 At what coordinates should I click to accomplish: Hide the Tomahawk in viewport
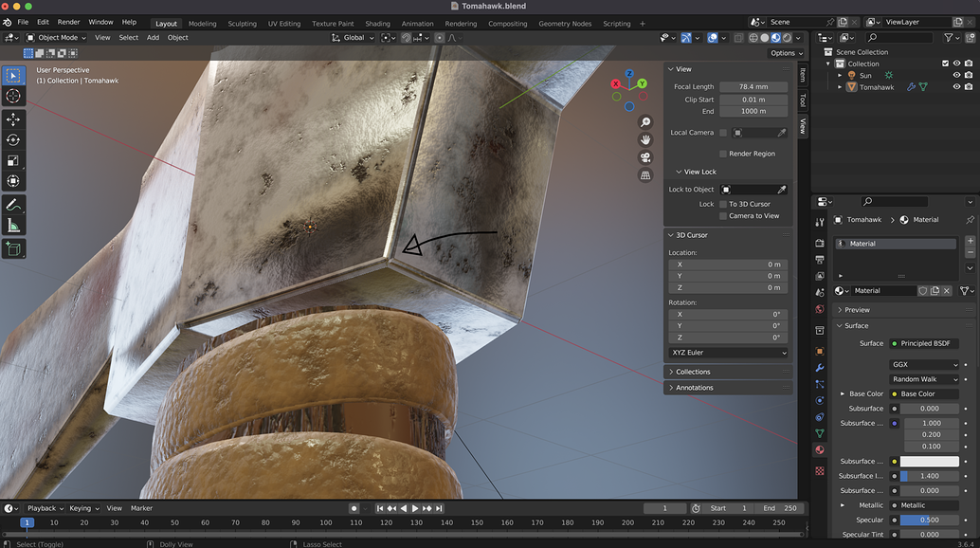[x=956, y=87]
